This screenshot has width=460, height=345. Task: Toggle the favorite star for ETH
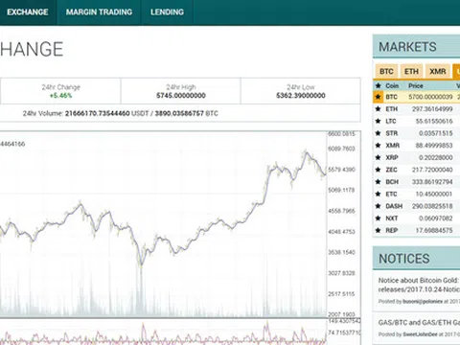click(x=379, y=109)
